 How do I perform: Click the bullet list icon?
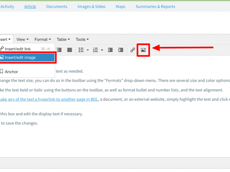coord(81,50)
